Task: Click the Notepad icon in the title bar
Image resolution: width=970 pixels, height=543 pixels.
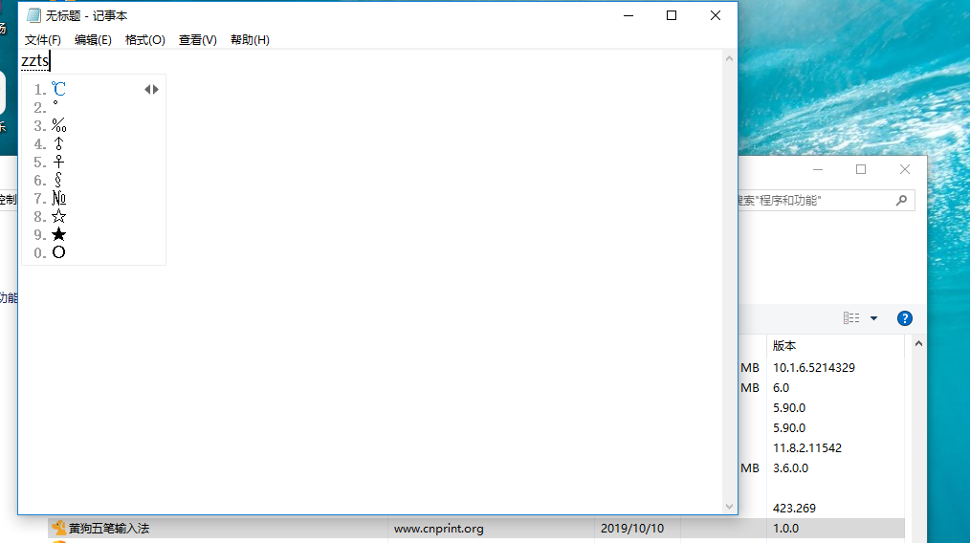Action: click(x=33, y=15)
